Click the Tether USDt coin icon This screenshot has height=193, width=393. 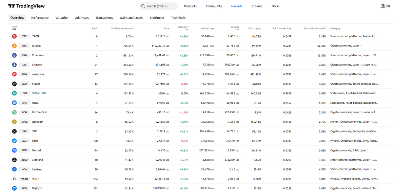pos(14,93)
